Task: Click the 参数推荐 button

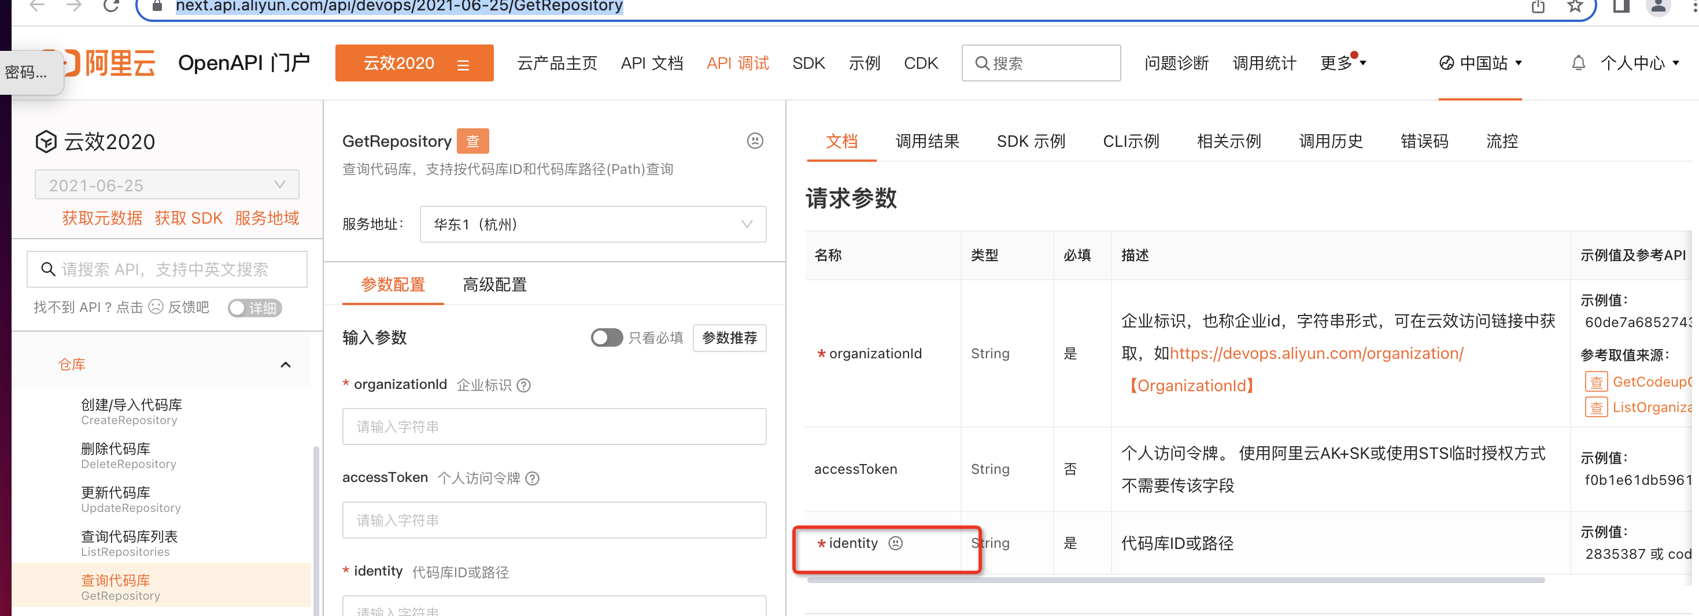Action: tap(729, 338)
